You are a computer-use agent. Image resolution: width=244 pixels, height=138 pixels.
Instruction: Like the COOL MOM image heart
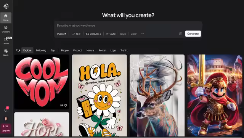click(66, 105)
